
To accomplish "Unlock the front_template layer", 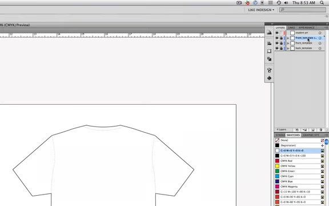I will [281, 43].
